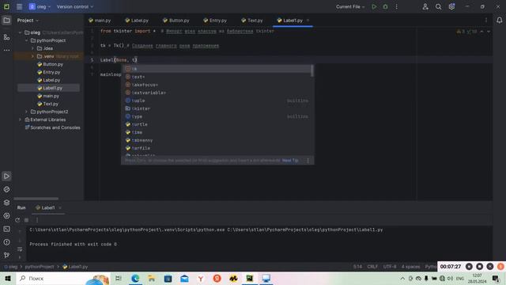Open the Version control dropdown

(75, 6)
